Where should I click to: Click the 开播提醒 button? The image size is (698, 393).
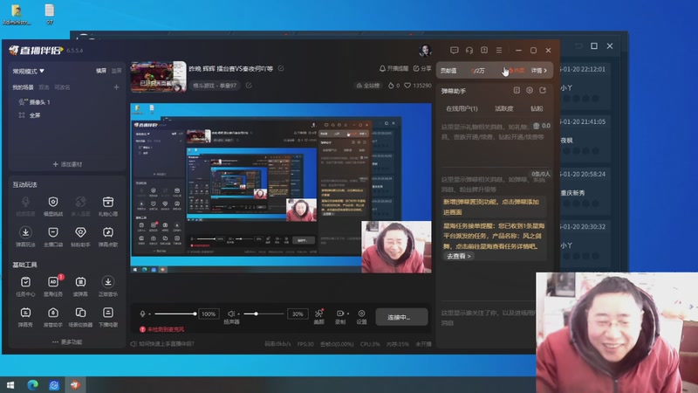click(393, 68)
